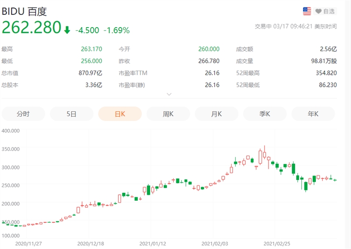Click the 350.000 y-axis label

(11, 149)
